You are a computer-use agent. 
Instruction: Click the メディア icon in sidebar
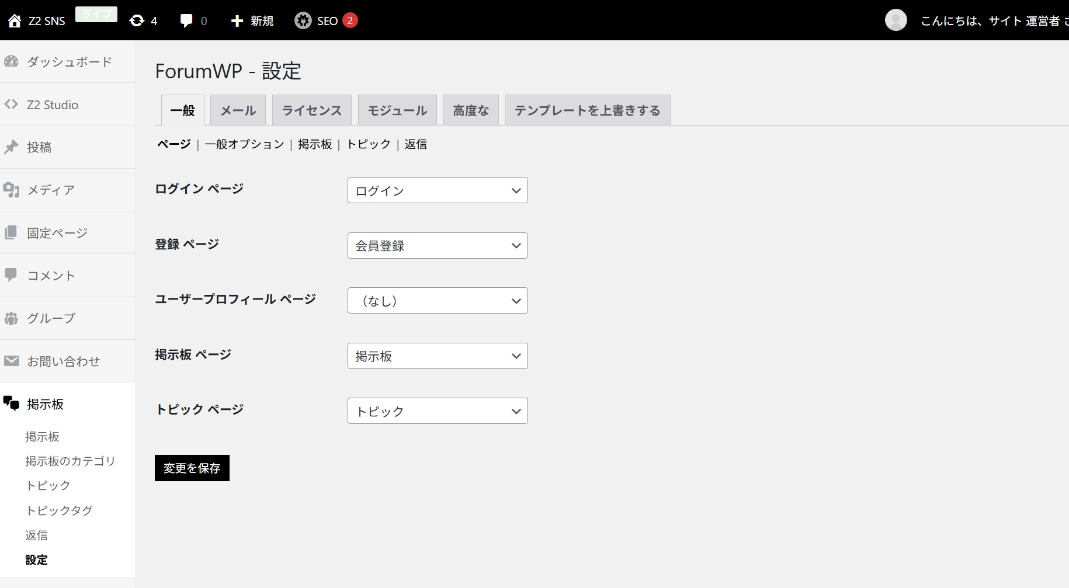pyautogui.click(x=11, y=190)
